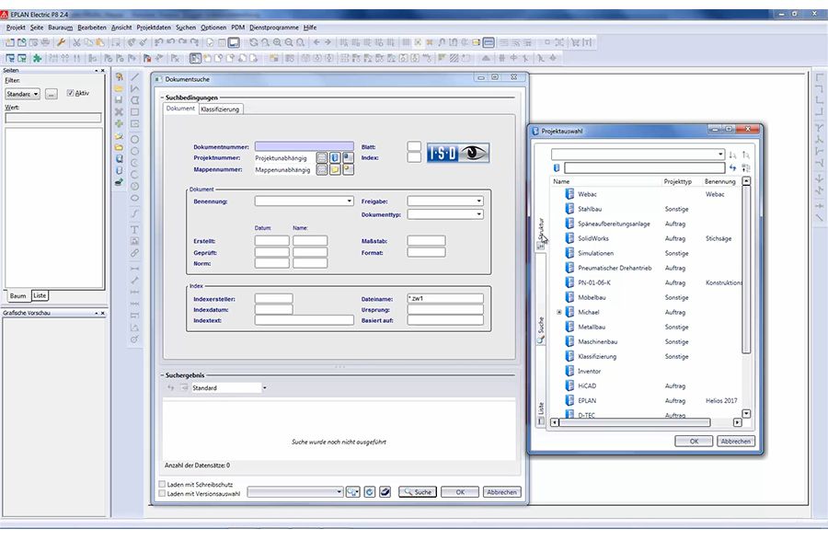Click the '...' button next to the Standard filter
This screenshot has height=552, width=828.
(52, 94)
